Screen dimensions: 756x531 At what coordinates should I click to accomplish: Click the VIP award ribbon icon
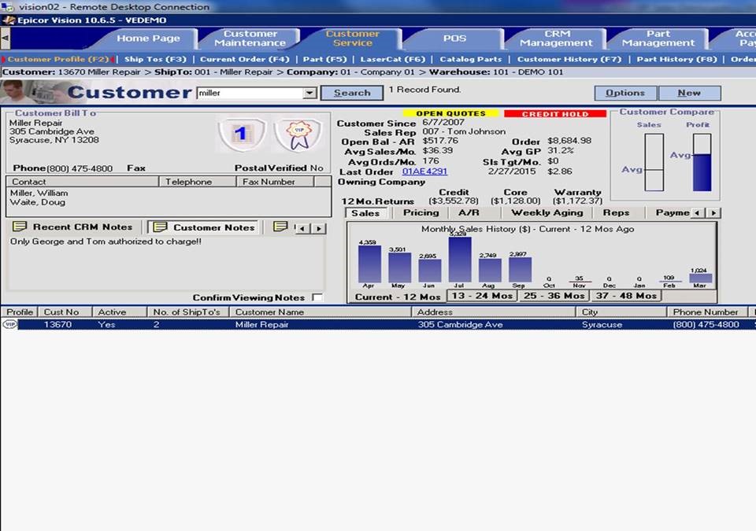click(301, 134)
